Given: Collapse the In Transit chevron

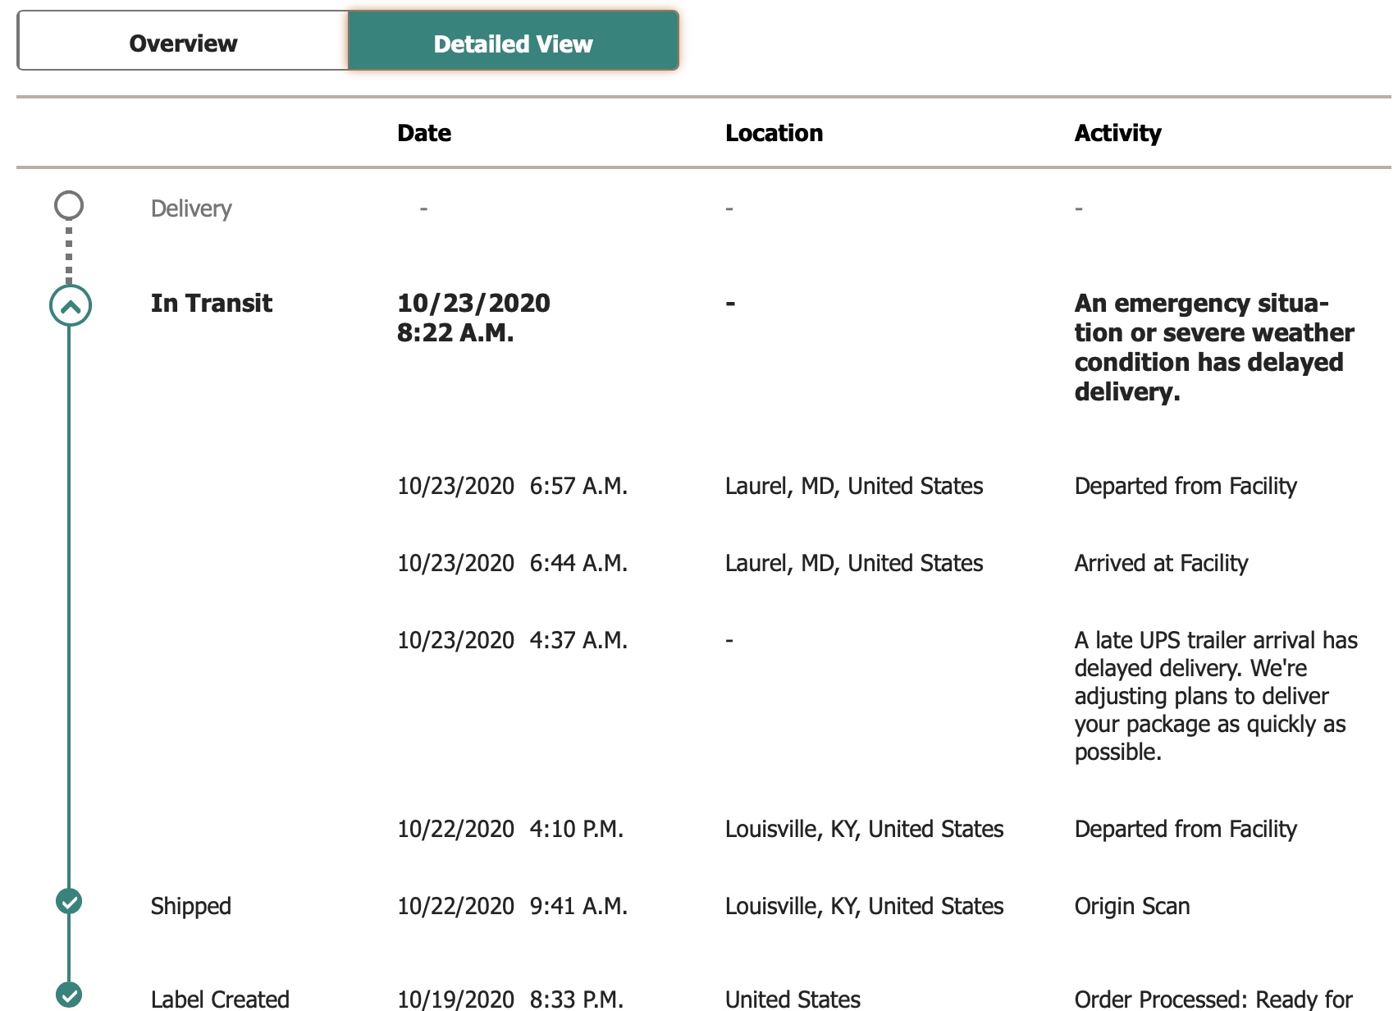Looking at the screenshot, I should point(71,306).
